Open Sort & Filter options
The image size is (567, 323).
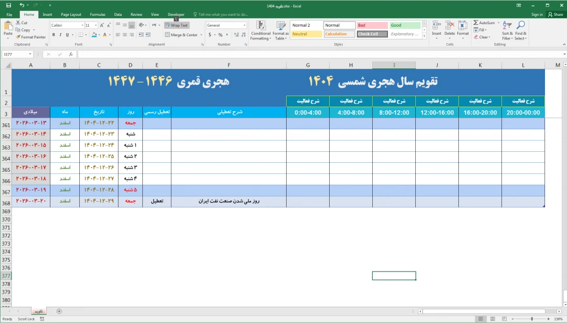[507, 30]
